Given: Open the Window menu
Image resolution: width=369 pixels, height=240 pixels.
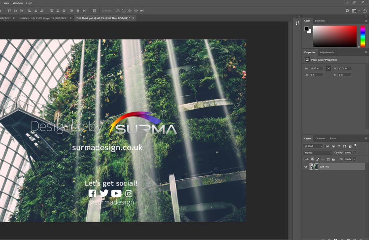Looking at the screenshot, I should (x=18, y=3).
